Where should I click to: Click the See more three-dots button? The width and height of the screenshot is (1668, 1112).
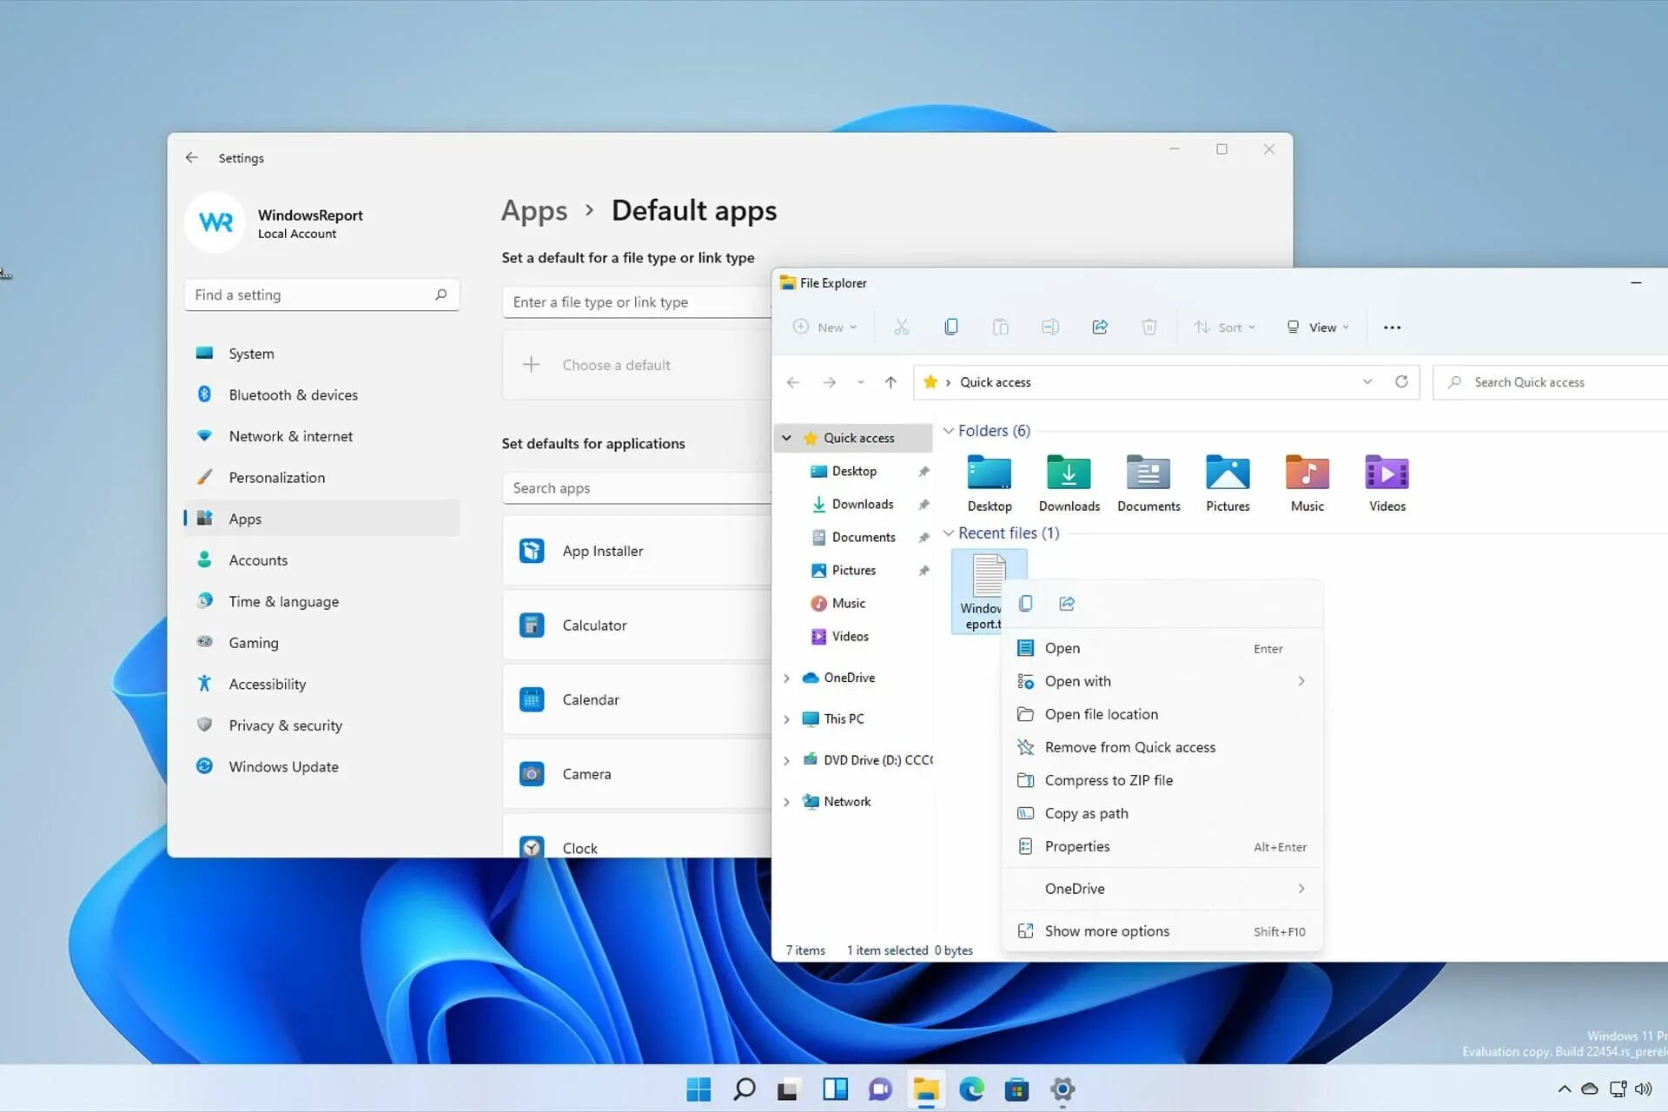(x=1392, y=328)
